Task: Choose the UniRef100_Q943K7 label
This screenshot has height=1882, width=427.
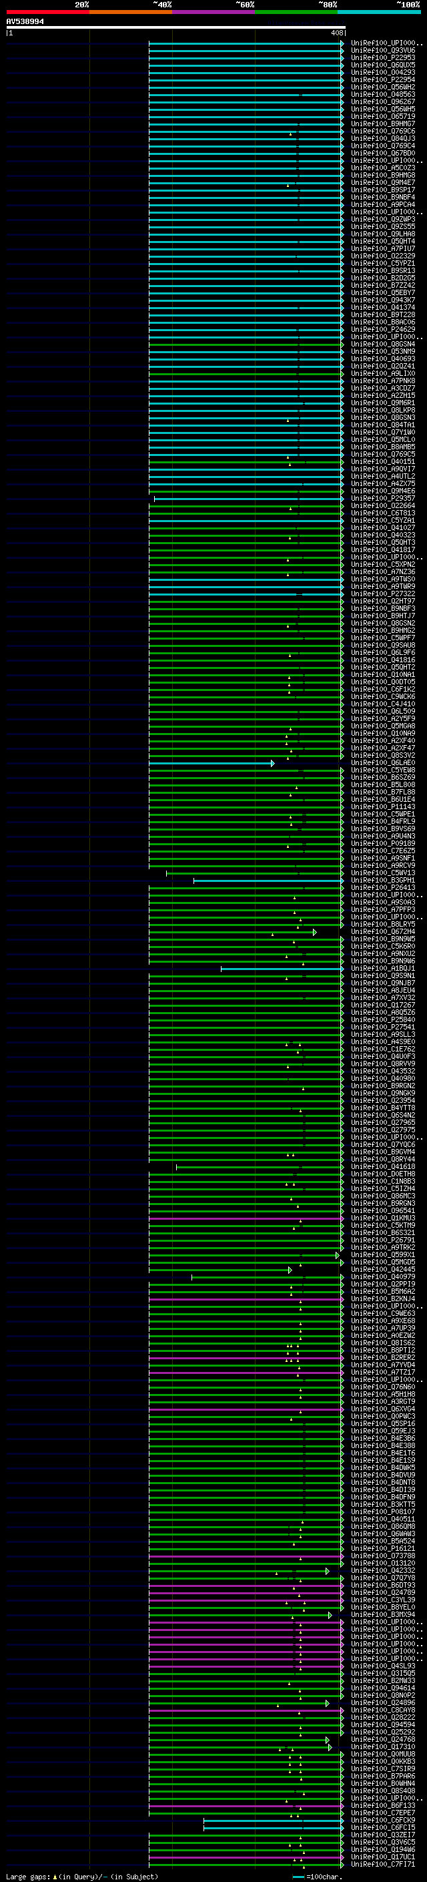Action: [x=383, y=300]
